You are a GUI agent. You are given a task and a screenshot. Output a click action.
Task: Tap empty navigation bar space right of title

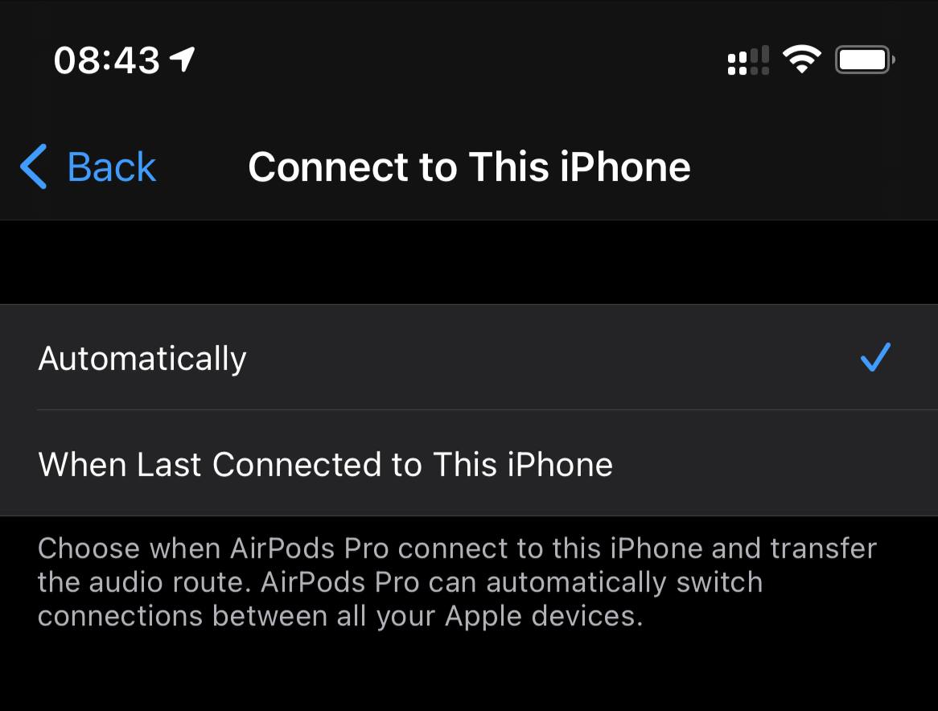pyautogui.click(x=813, y=166)
